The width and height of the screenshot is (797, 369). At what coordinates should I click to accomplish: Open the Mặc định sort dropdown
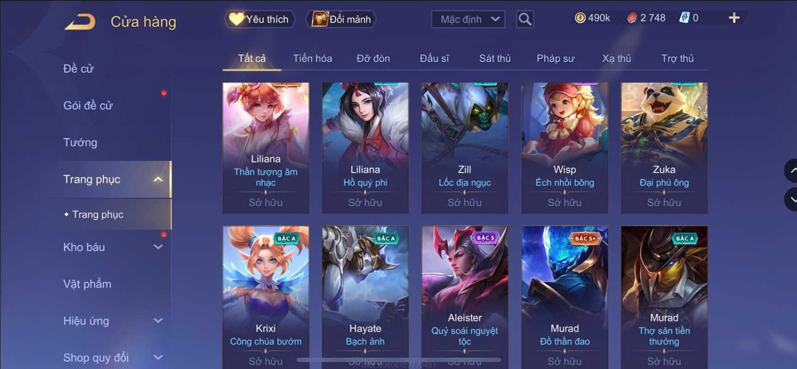[x=468, y=19]
